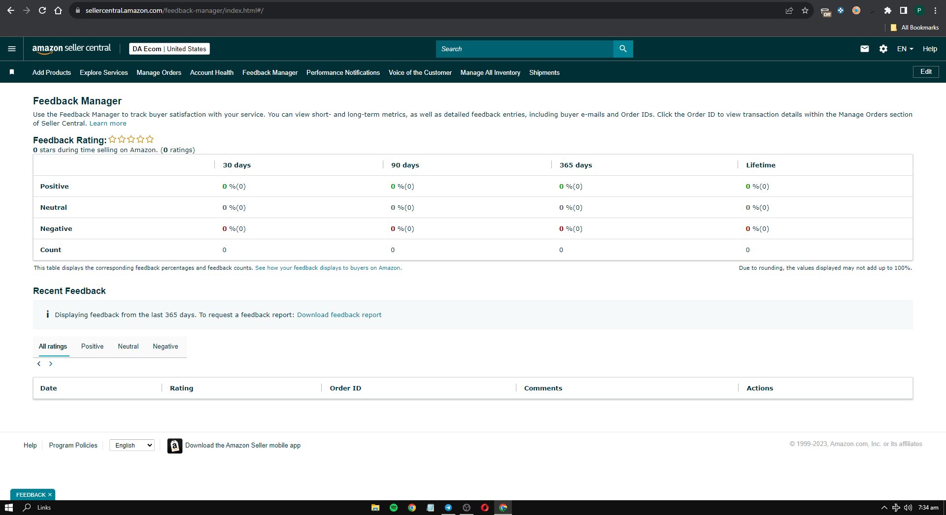
Task: Go to previous feedback page arrow
Action: pyautogui.click(x=39, y=364)
